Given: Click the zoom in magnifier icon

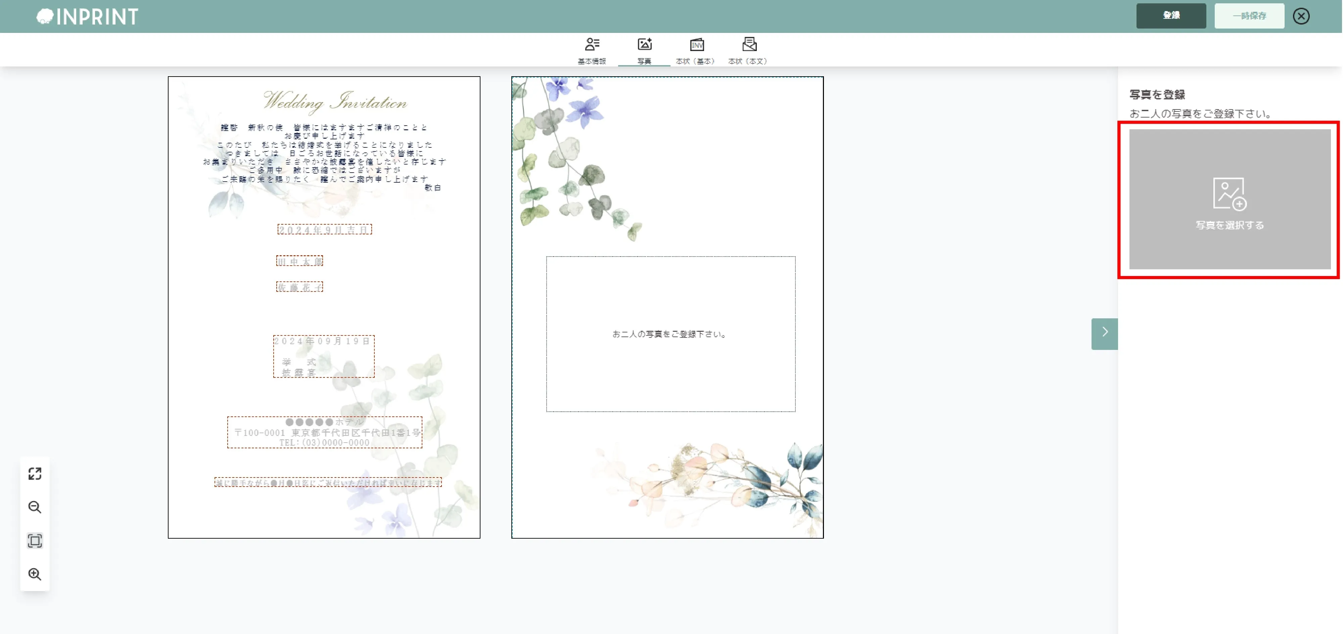Looking at the screenshot, I should pos(35,574).
